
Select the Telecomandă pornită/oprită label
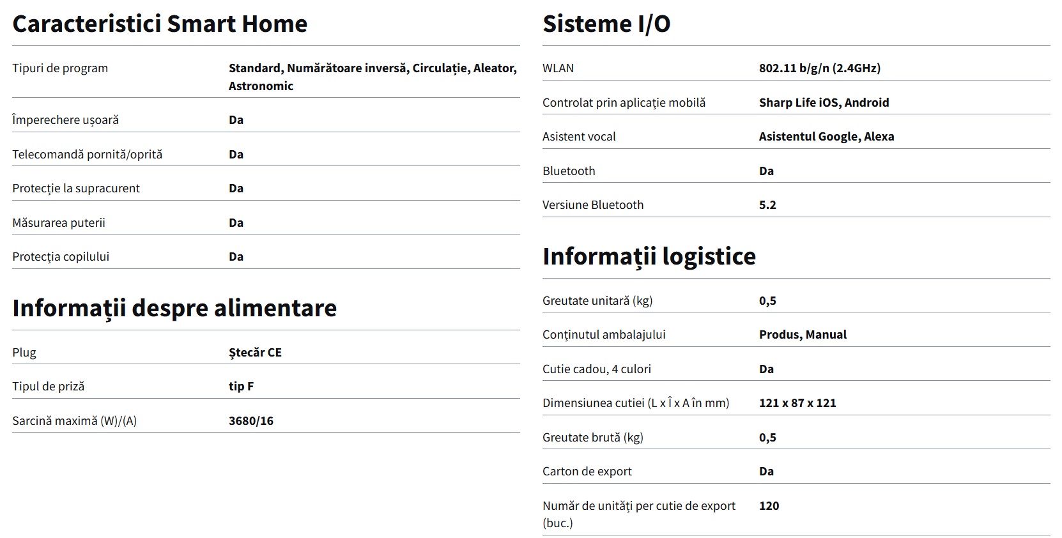(x=87, y=155)
